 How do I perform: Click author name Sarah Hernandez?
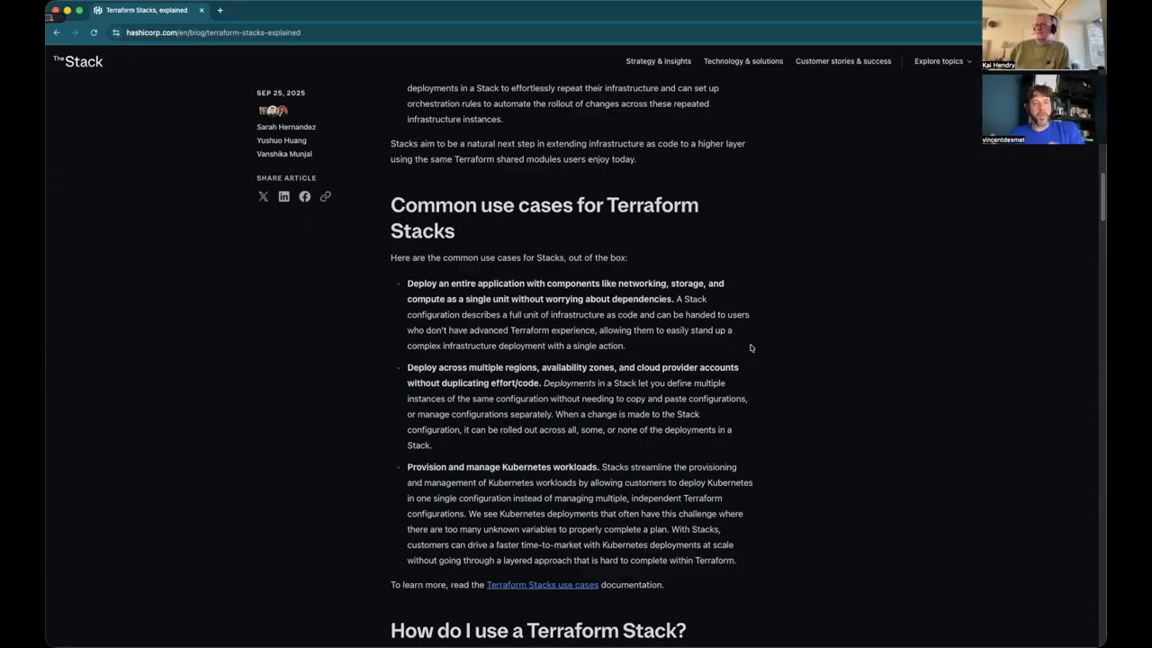(x=286, y=127)
